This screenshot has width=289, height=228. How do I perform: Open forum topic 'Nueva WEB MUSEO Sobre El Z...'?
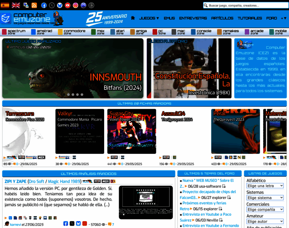point(206,183)
